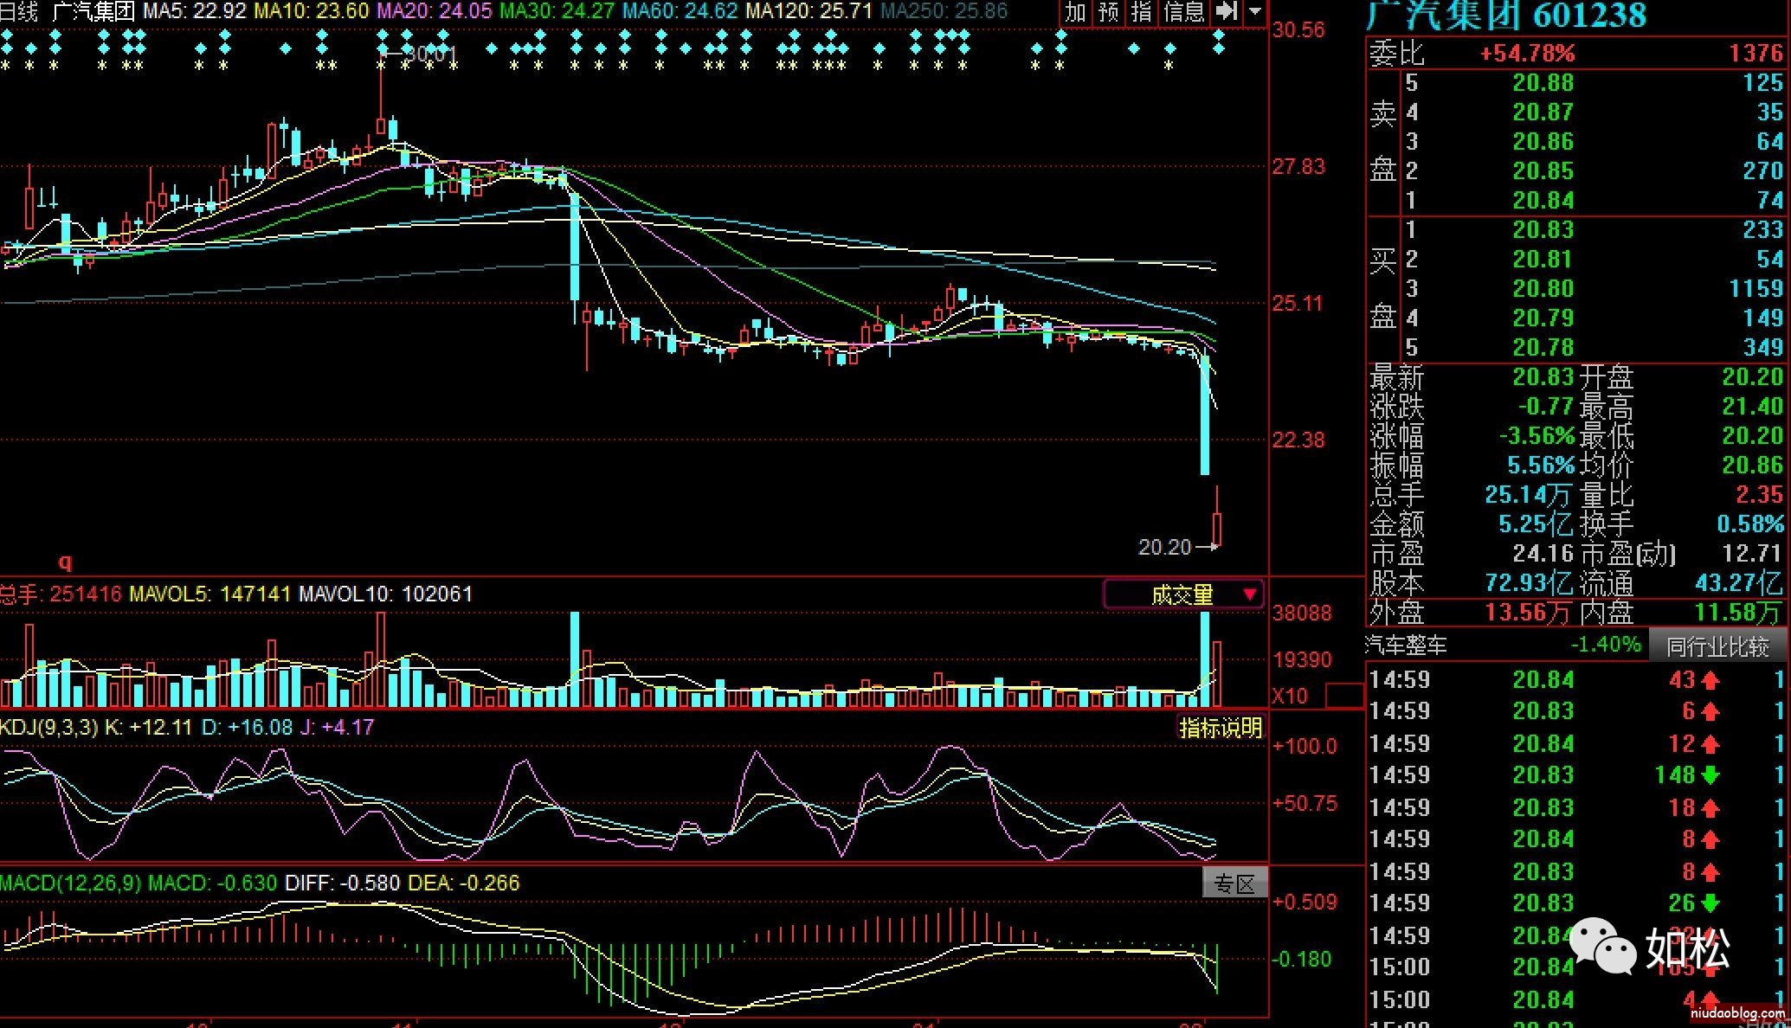The height and width of the screenshot is (1028, 1791).
Task: Open the 信息 (info) toolbar button
Action: [1183, 12]
